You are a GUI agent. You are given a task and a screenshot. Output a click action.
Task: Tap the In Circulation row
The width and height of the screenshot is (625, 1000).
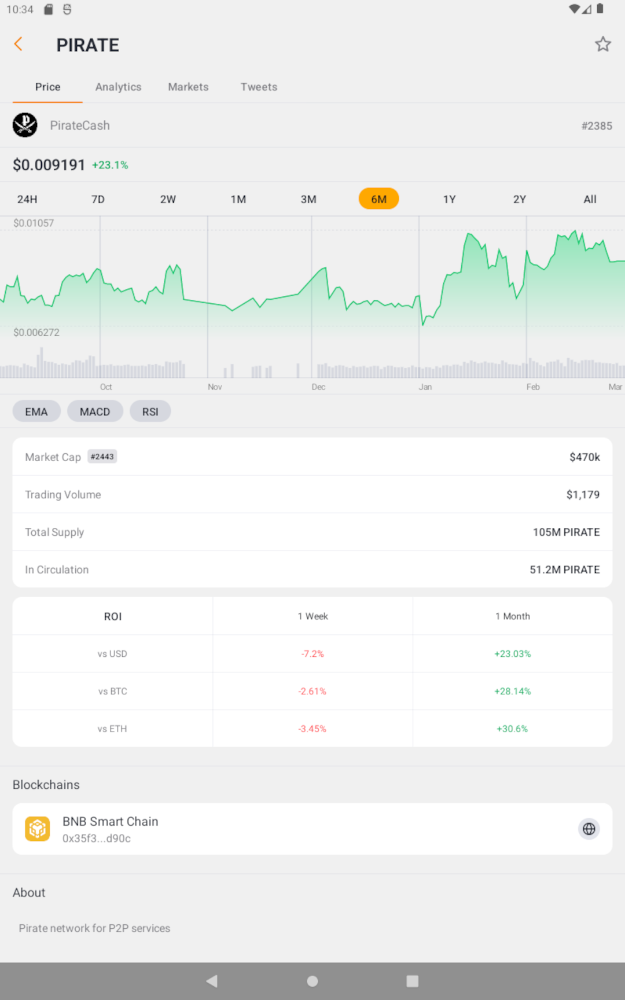tap(312, 569)
